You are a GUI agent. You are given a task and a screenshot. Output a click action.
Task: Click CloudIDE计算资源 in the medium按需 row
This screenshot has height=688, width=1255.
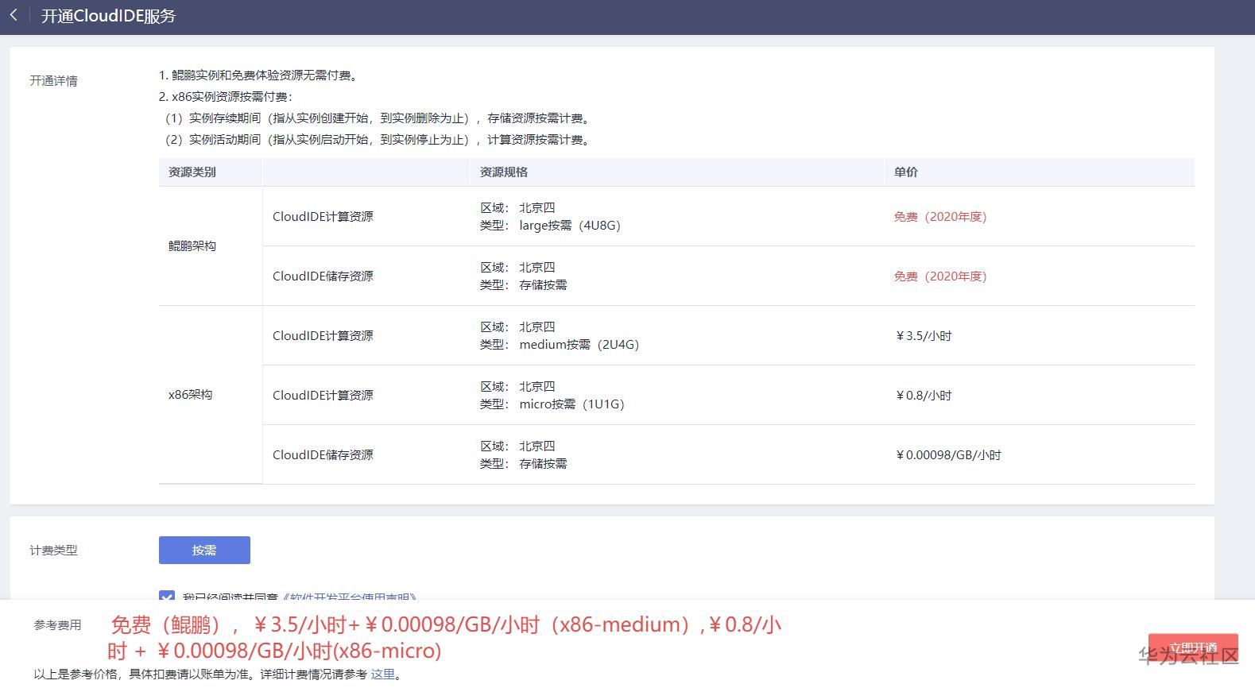click(323, 335)
